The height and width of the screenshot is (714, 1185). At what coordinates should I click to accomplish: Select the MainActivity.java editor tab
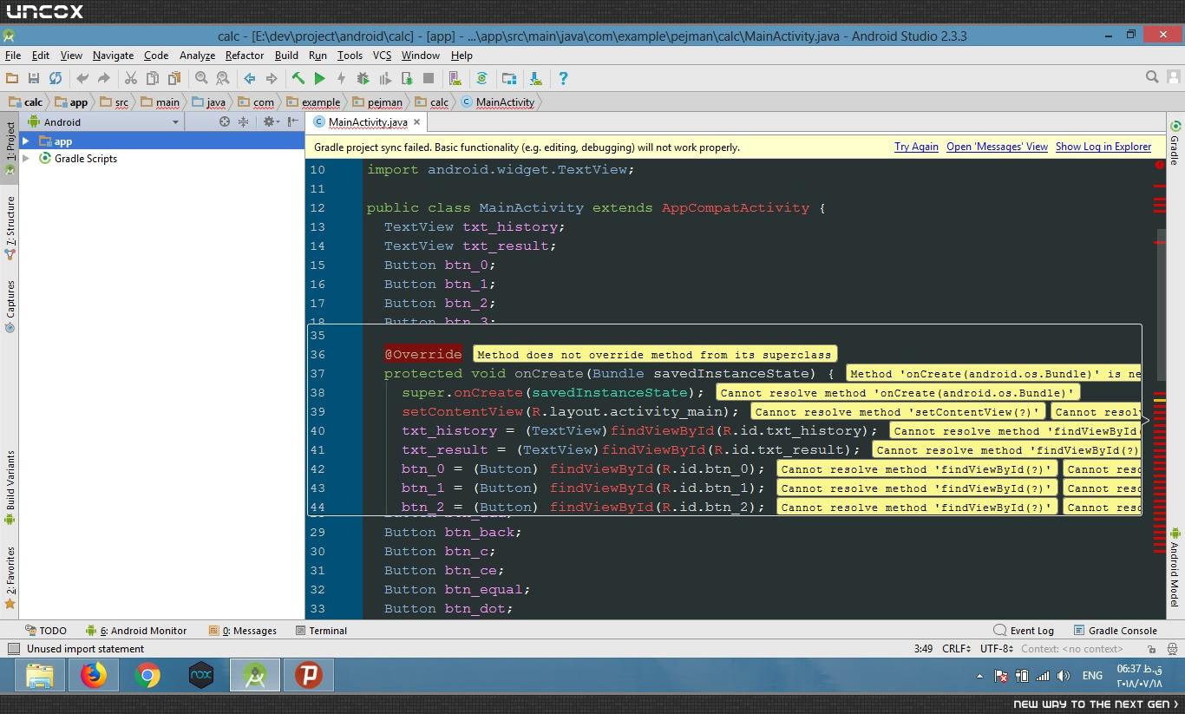368,122
